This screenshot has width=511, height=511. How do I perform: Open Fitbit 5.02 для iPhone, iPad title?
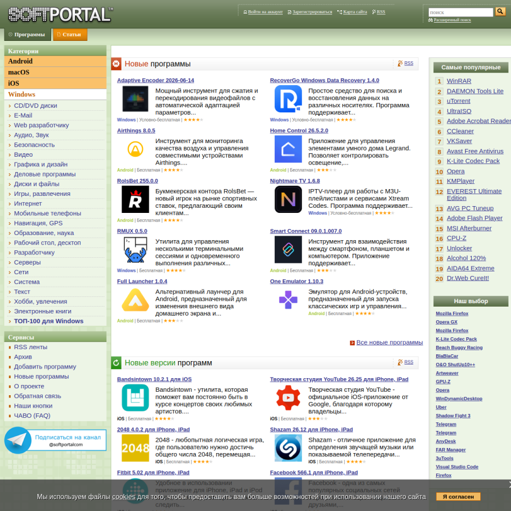point(153,472)
